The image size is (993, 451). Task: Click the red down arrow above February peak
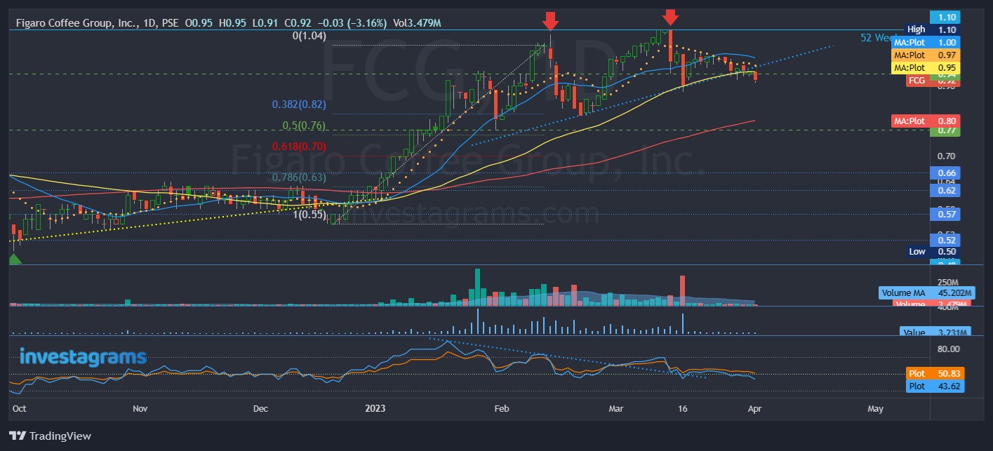[551, 20]
